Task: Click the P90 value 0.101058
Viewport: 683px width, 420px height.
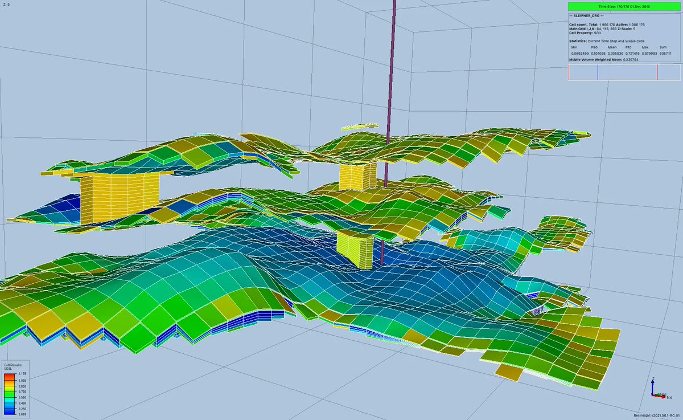Action: tap(599, 54)
